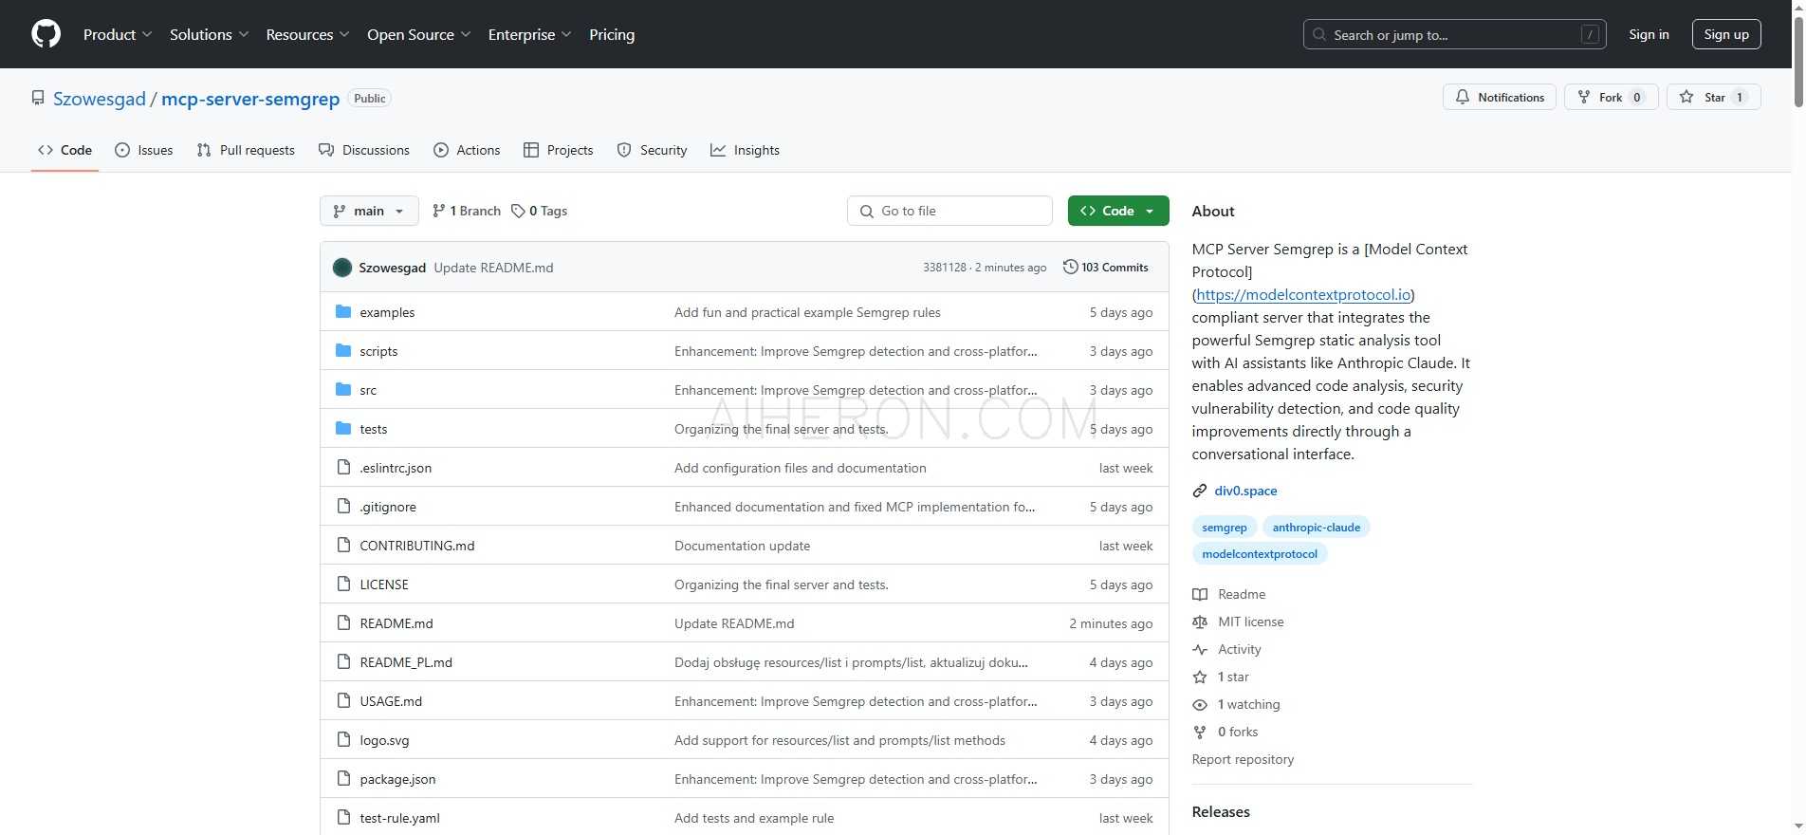This screenshot has width=1806, height=835.
Task: Select the semgrep topic tag
Action: (x=1225, y=528)
